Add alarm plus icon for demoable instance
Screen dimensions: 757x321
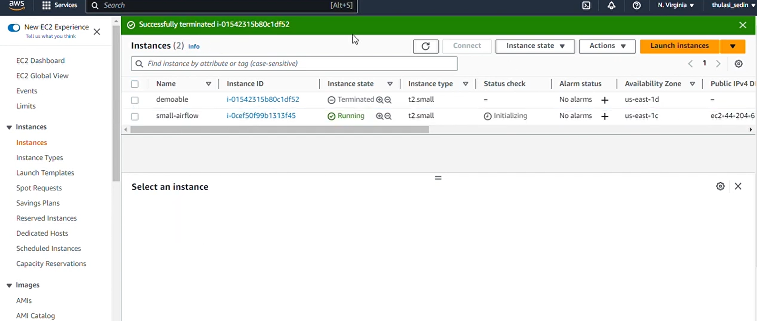pos(604,100)
